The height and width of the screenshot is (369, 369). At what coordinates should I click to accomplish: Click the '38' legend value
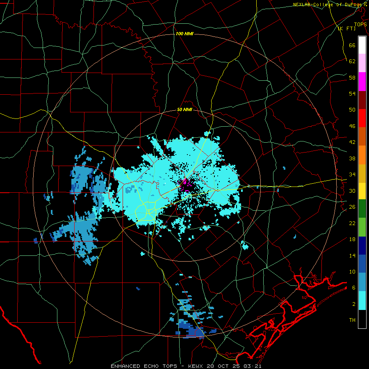(x=352, y=158)
